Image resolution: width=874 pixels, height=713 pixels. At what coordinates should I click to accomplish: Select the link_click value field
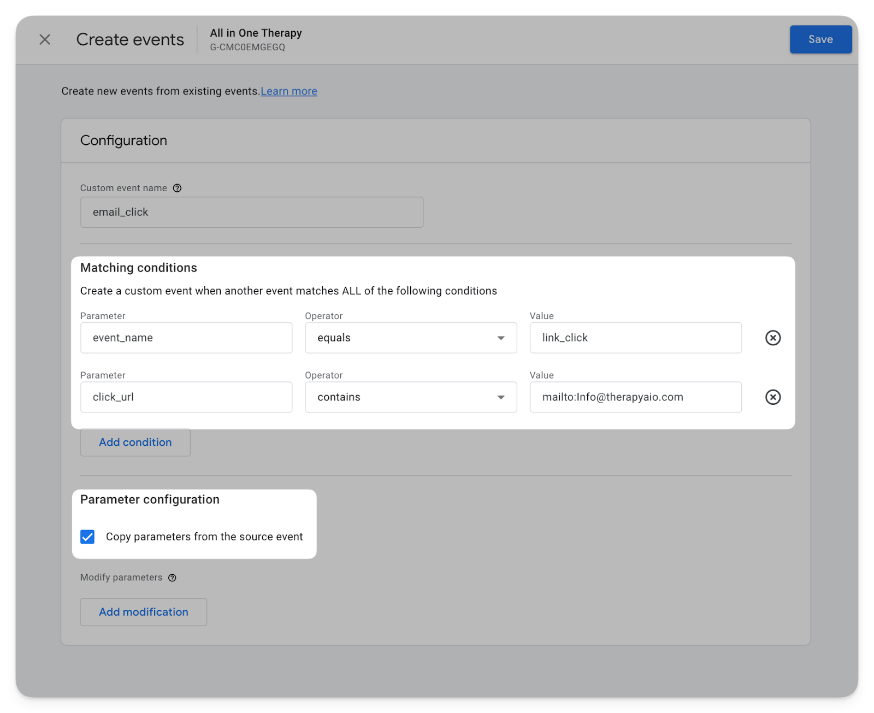(x=635, y=338)
